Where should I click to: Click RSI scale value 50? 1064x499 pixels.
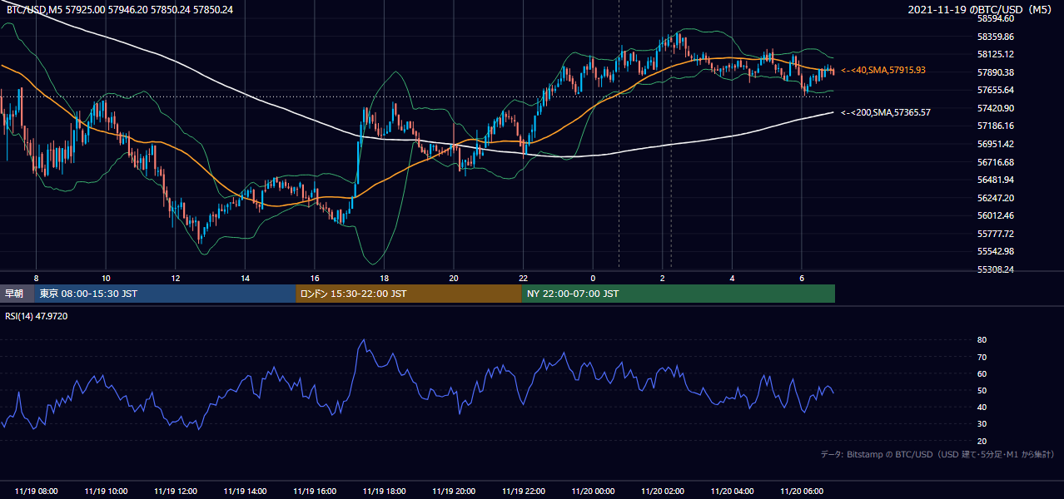[982, 390]
